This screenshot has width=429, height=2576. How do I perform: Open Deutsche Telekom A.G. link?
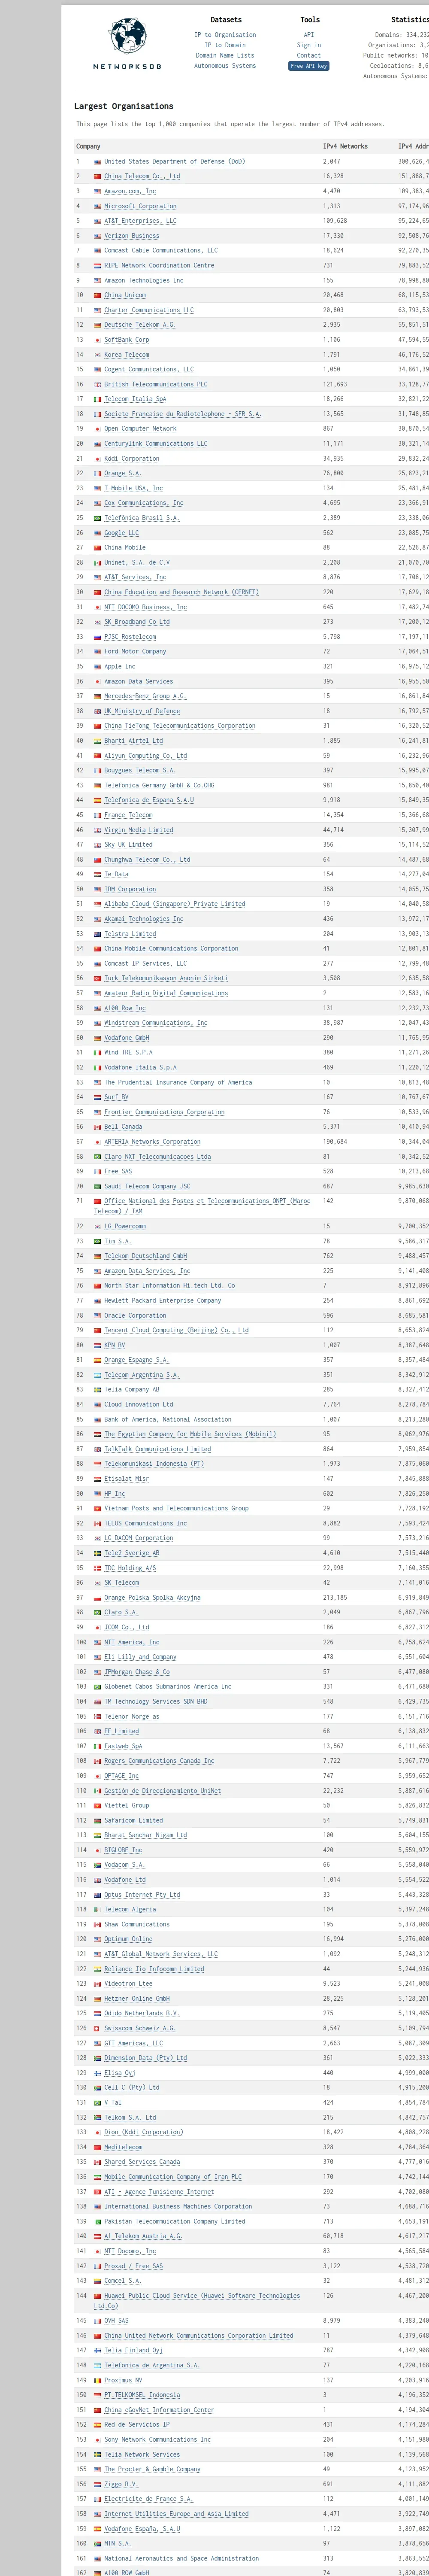(140, 325)
